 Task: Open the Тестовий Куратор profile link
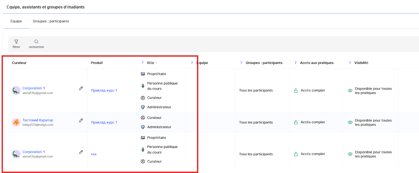point(38,120)
